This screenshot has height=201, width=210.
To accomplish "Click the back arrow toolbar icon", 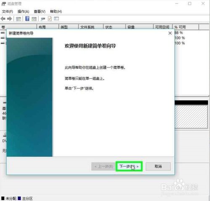I will (x=3, y=19).
